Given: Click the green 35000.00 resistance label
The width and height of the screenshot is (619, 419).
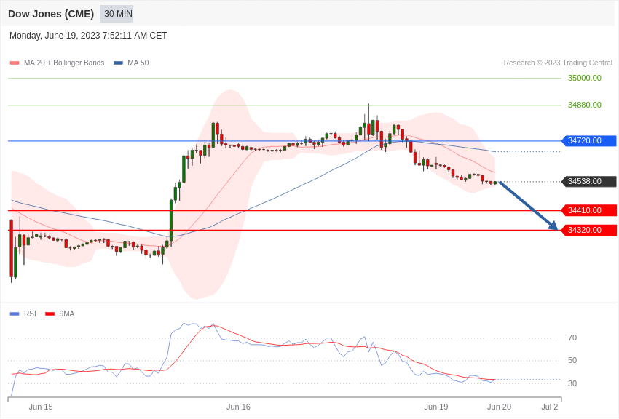Looking at the screenshot, I should (584, 79).
